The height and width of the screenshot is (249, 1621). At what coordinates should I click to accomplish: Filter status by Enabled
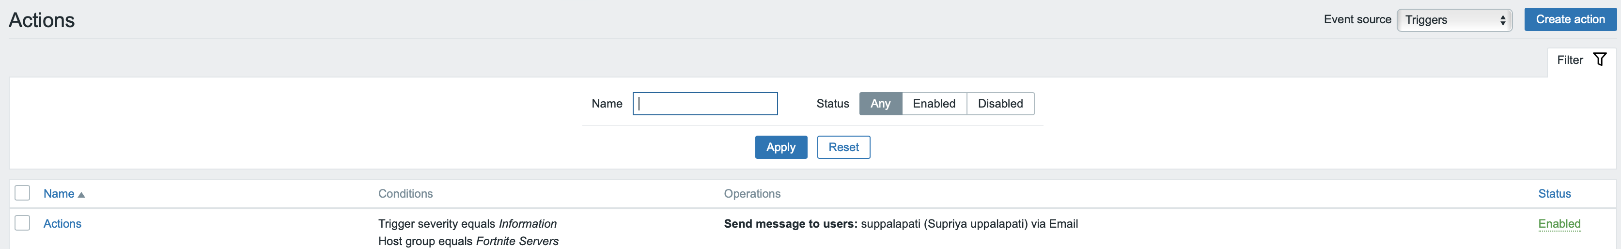pos(933,104)
